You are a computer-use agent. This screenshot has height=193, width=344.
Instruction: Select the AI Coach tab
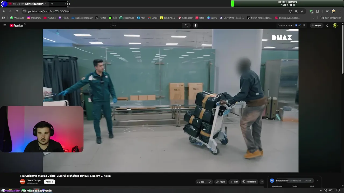(308, 181)
